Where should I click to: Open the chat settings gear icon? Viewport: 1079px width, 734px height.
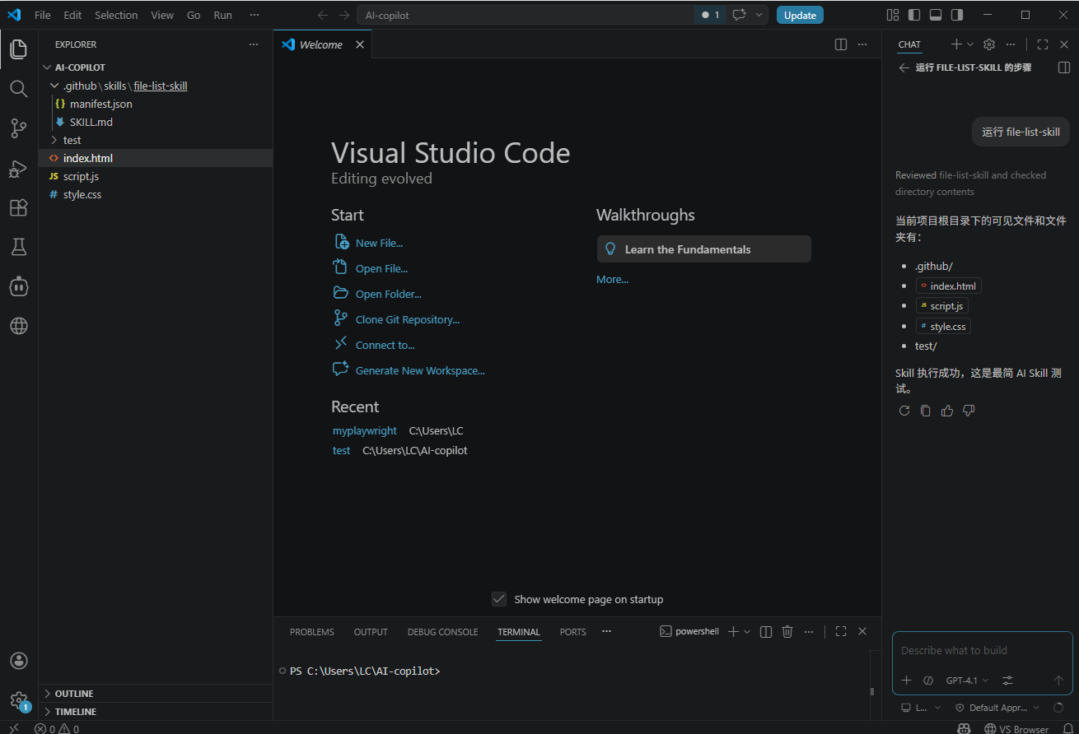pos(989,44)
